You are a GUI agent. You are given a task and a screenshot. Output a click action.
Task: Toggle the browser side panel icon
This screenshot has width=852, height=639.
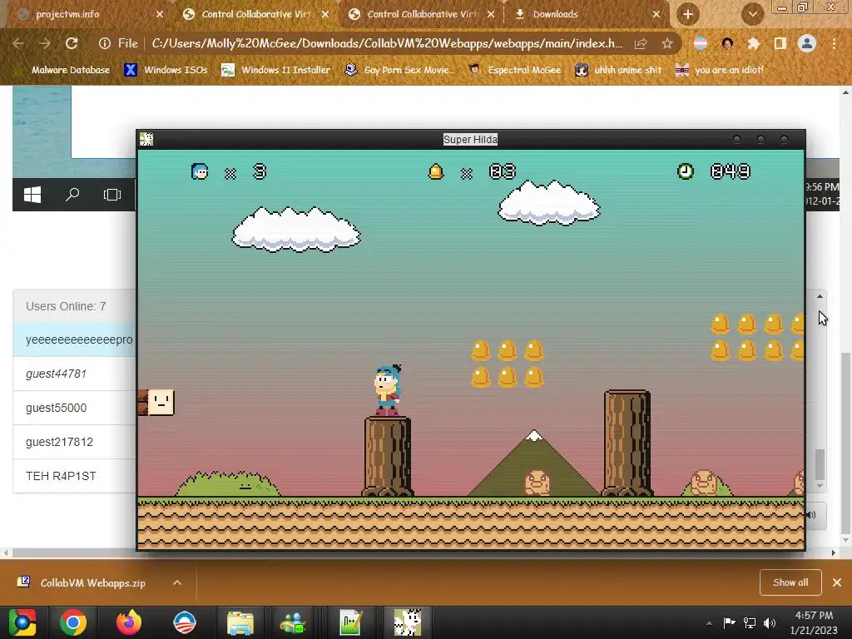pos(780,43)
